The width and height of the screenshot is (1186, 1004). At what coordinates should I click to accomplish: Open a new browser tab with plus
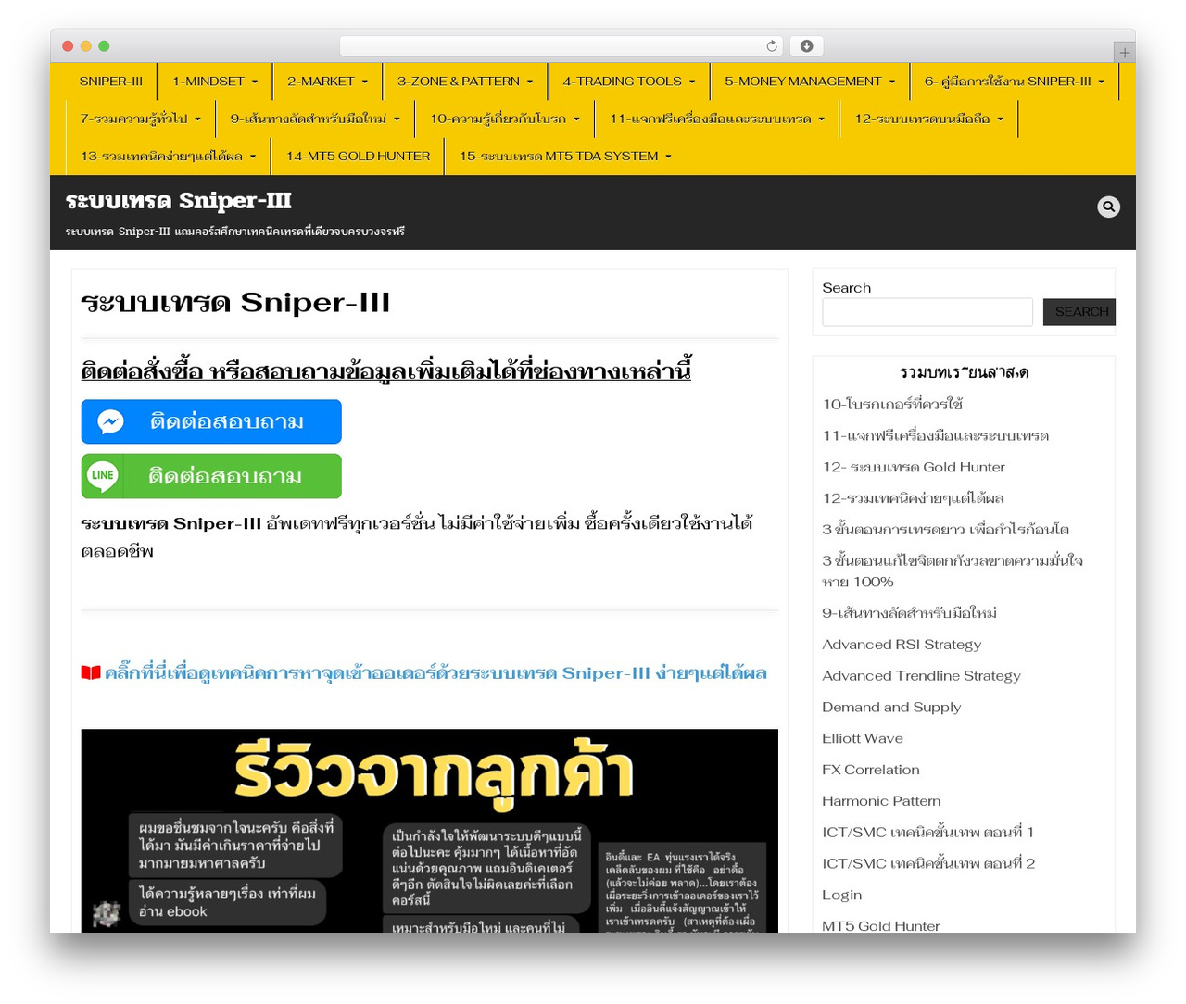(1124, 53)
